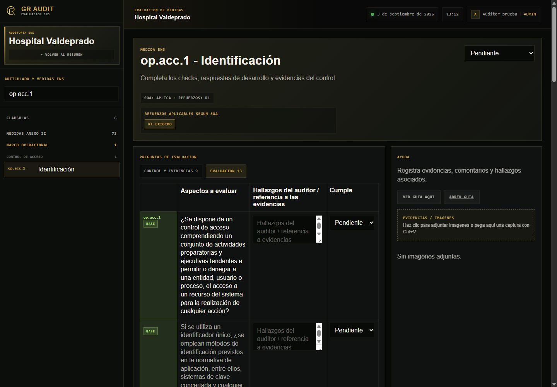Click the SOA: Aplica · Refuerzos: R1 label
Viewport: 557px width, 387px height.
tap(177, 98)
